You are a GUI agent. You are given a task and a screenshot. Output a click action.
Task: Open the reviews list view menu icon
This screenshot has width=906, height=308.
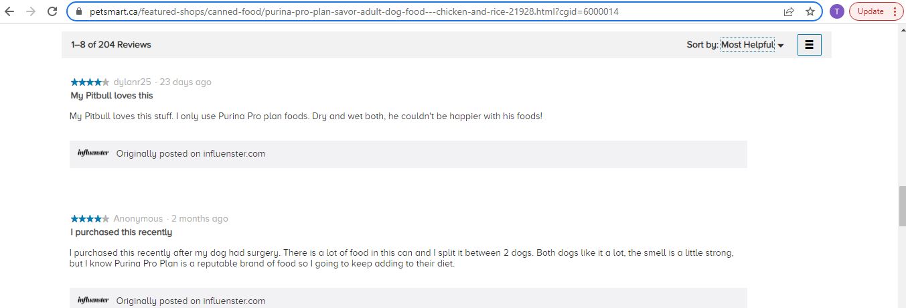click(x=809, y=45)
